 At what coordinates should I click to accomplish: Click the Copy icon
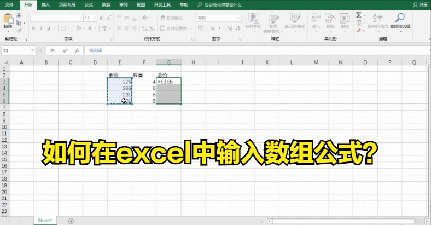coord(19,23)
